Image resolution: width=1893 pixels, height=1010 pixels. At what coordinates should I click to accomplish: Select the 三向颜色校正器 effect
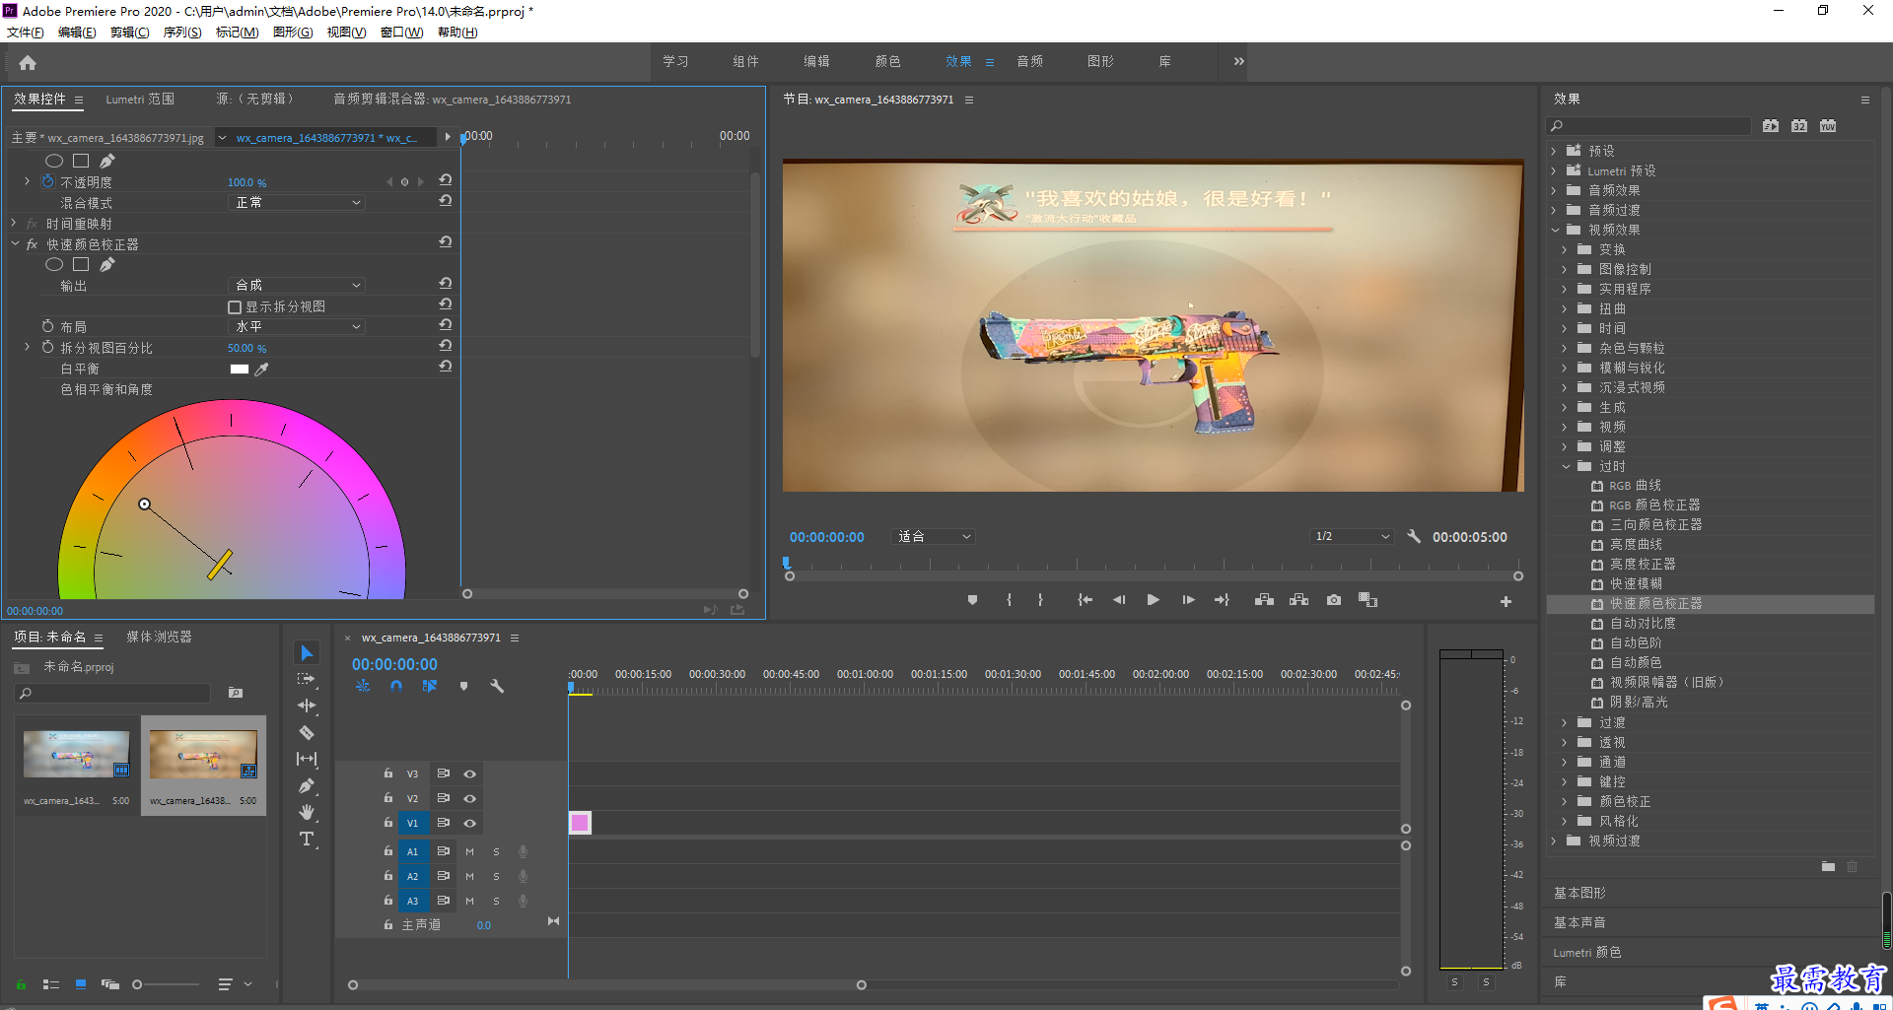coord(1656,524)
